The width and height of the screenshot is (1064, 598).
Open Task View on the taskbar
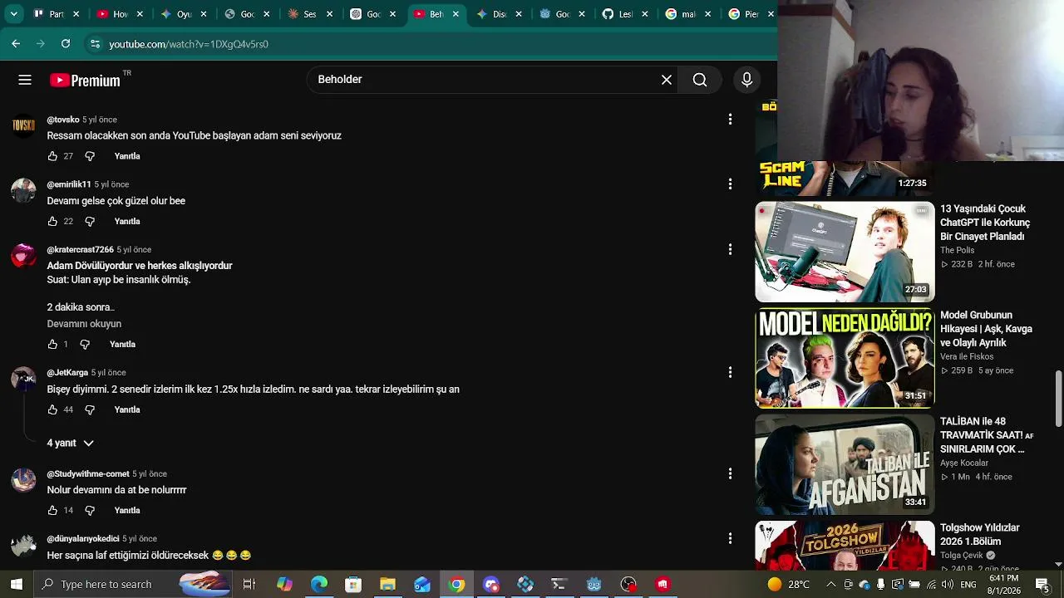coord(249,584)
